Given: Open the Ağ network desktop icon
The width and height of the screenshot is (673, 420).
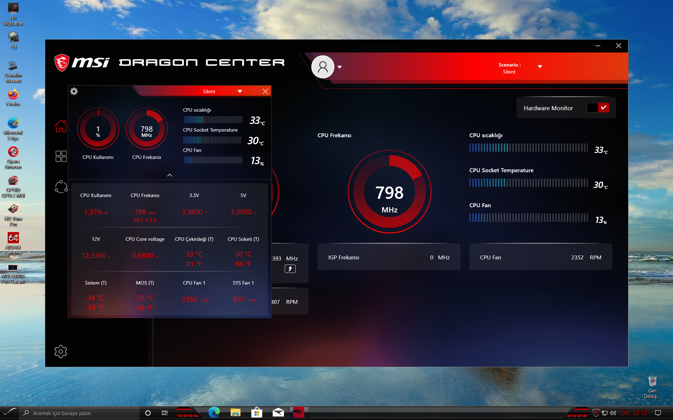Looking at the screenshot, I should [x=13, y=40].
